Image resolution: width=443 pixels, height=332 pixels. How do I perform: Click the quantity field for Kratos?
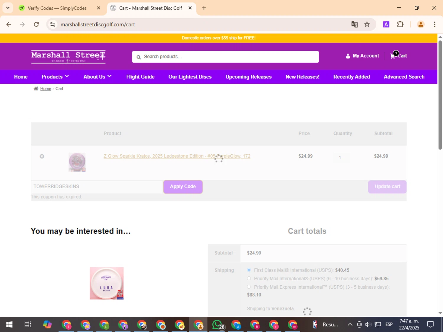[x=341, y=157]
